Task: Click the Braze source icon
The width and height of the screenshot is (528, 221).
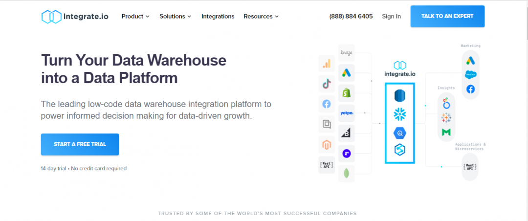Action: [347, 53]
